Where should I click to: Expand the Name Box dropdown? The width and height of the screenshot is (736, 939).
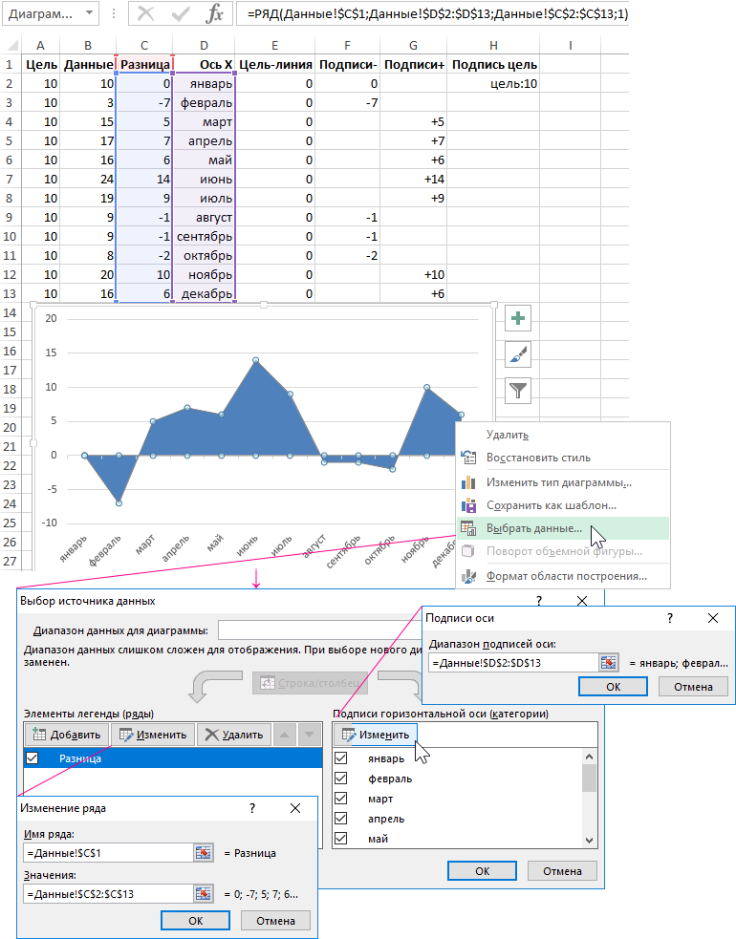89,14
